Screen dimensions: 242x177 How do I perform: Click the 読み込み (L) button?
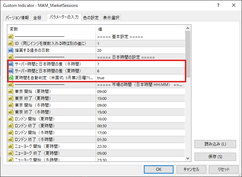pyautogui.click(x=215, y=144)
